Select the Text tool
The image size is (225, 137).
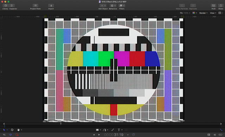coord(119,130)
